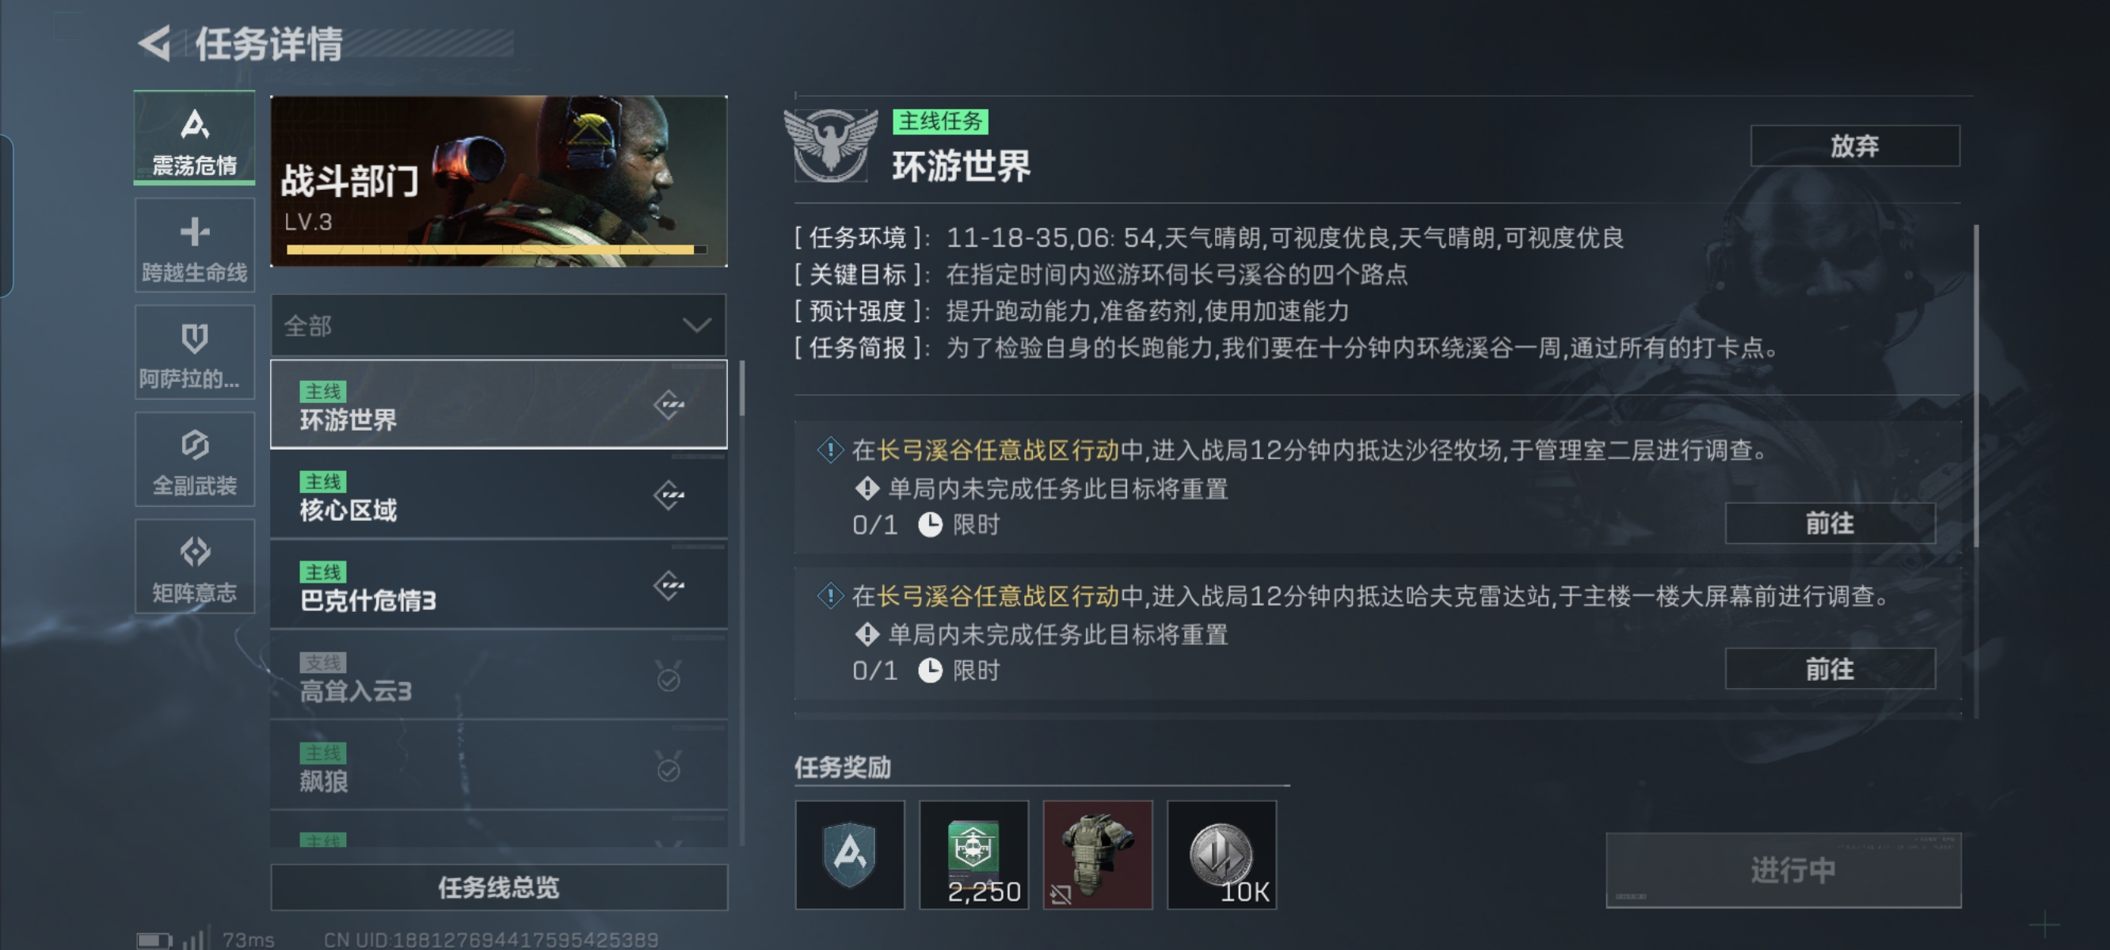
Task: View the body armor vest reward item
Action: (1098, 855)
